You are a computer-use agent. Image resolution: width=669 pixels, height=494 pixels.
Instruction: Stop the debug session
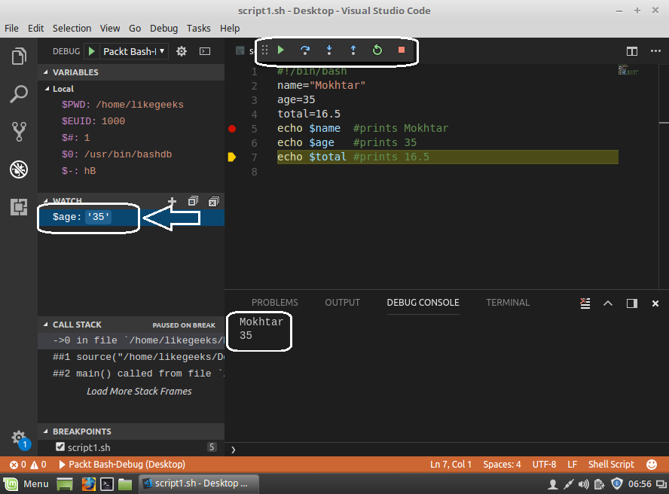402,50
